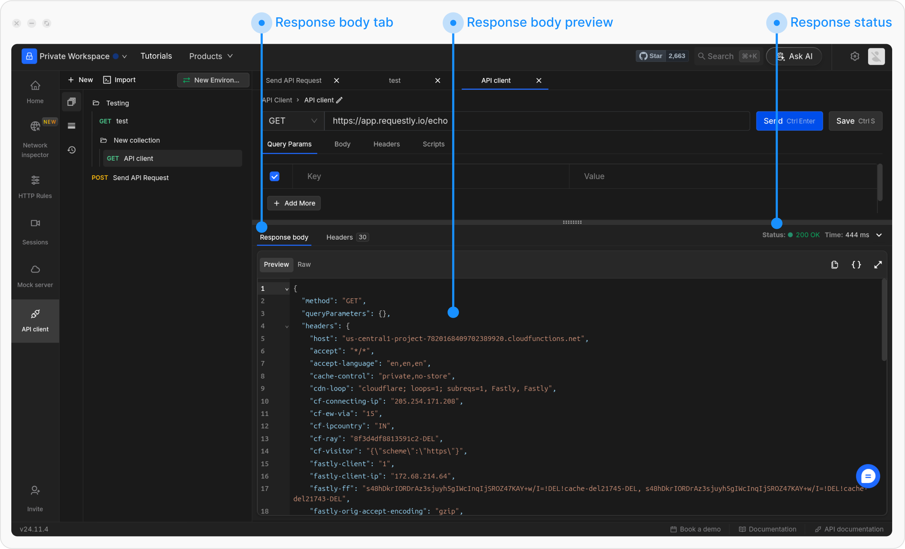This screenshot has width=905, height=549.
Task: Switch to the test tab
Action: pos(394,80)
